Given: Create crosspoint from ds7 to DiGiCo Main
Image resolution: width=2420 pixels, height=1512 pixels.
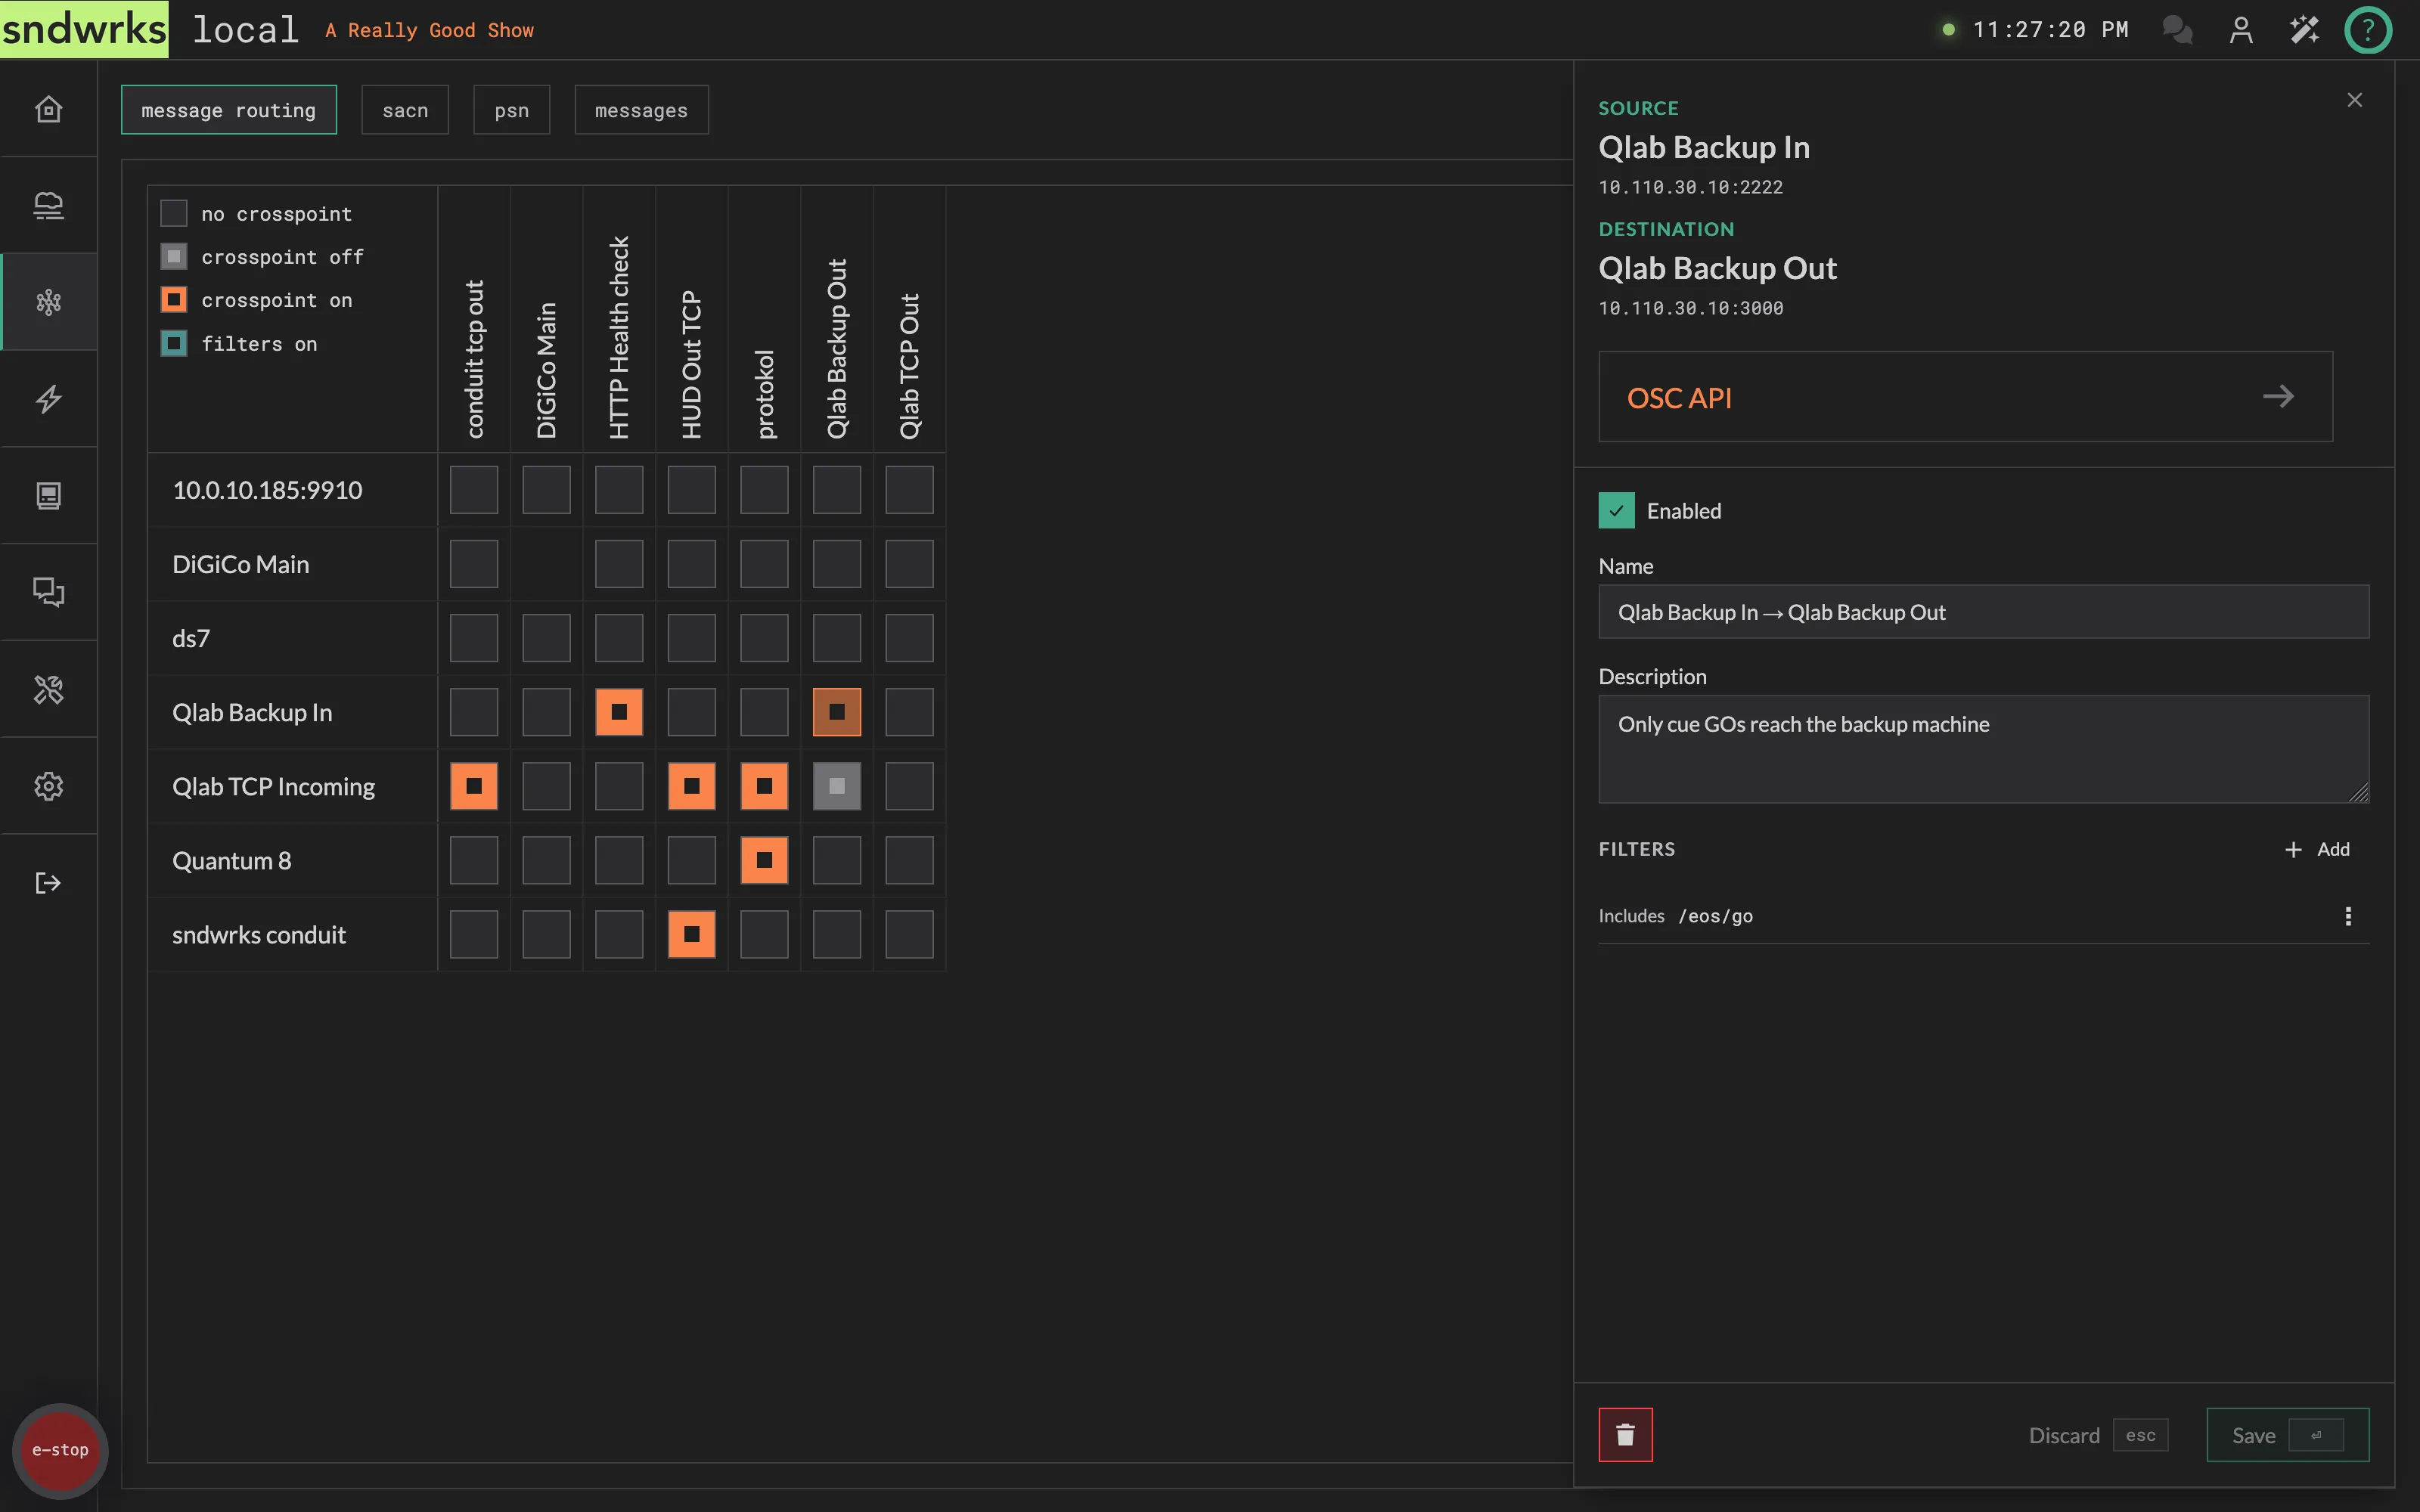Looking at the screenshot, I should [546, 638].
